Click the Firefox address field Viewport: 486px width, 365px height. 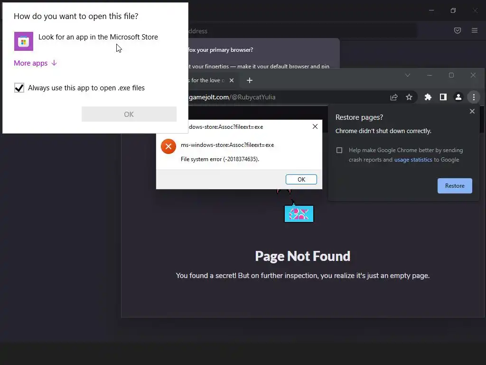[x=302, y=31]
